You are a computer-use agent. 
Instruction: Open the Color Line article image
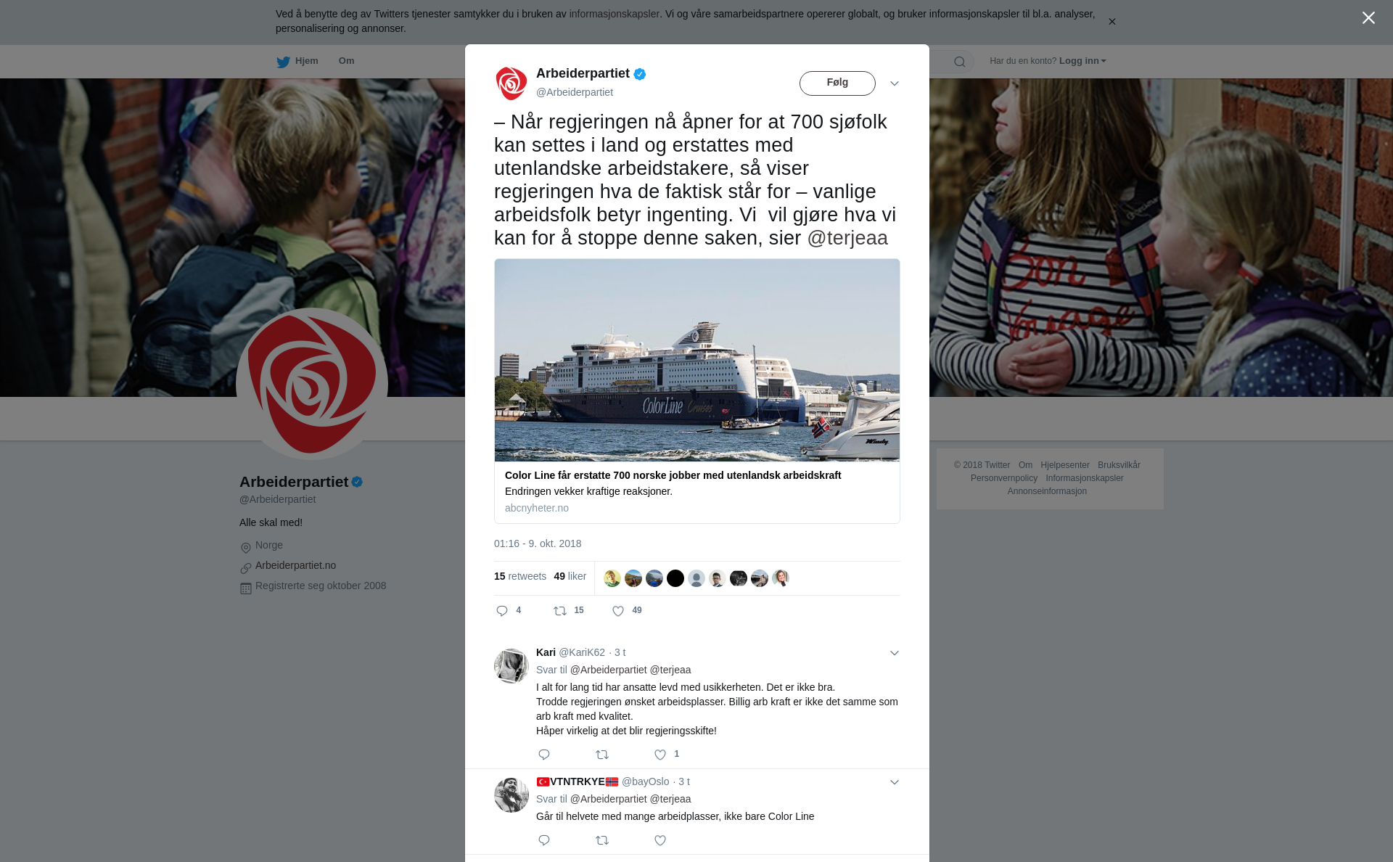tap(697, 360)
